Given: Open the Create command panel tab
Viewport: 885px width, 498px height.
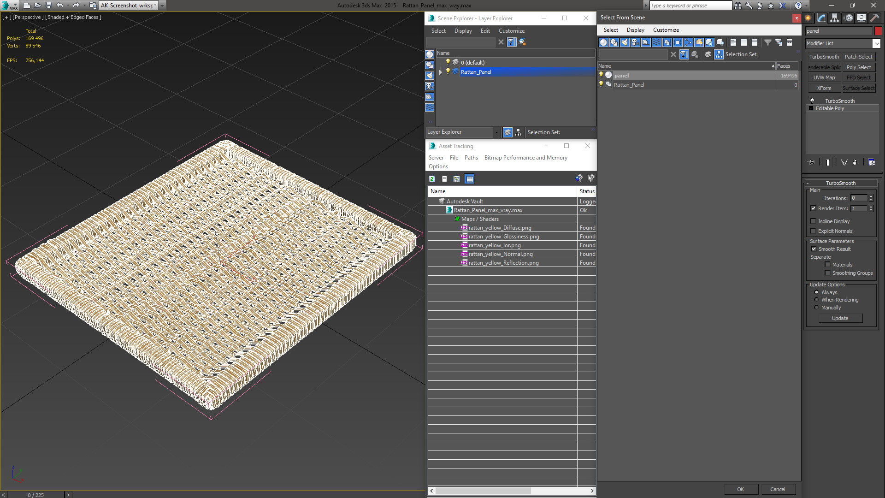Looking at the screenshot, I should [808, 18].
